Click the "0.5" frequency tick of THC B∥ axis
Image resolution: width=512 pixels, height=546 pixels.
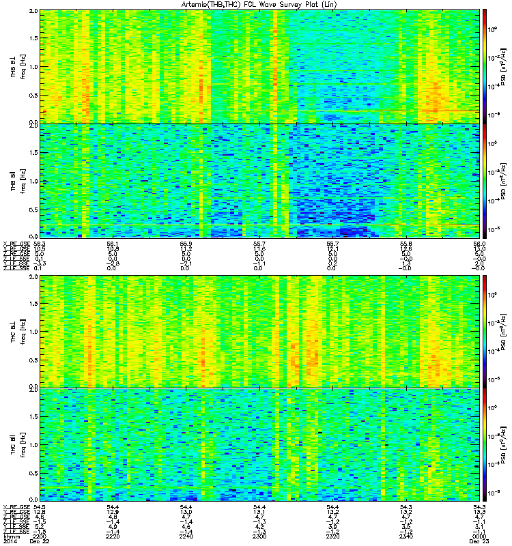(x=33, y=473)
